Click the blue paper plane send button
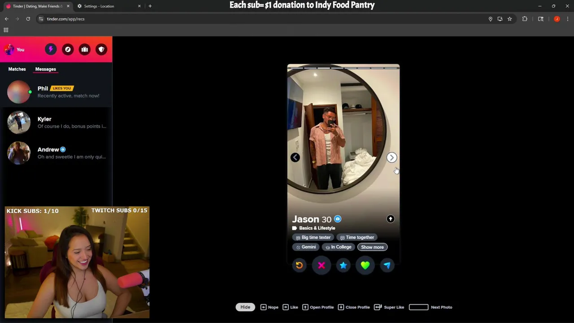Screen dimensions: 574x323 point(387,265)
